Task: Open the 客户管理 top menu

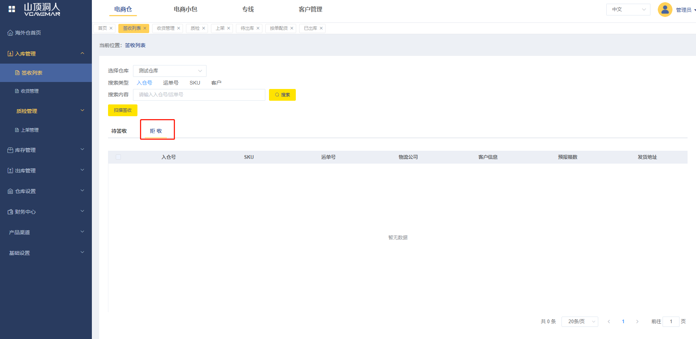Action: [310, 9]
